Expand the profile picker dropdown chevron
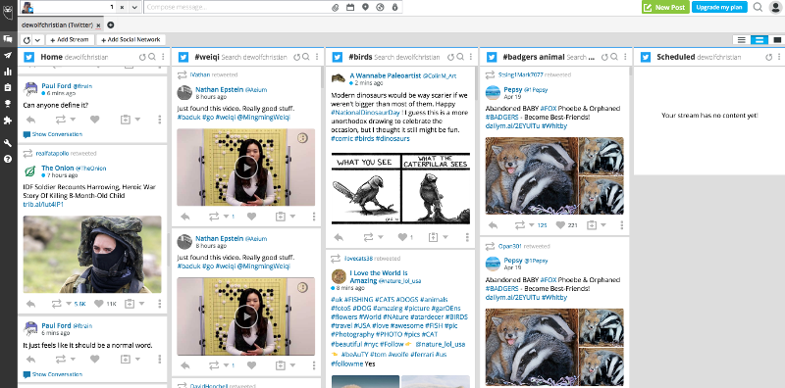Screen dimensions: 785x388 click(134, 8)
